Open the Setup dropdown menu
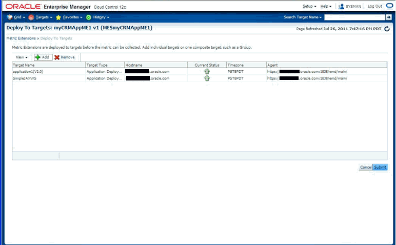 click(x=309, y=6)
